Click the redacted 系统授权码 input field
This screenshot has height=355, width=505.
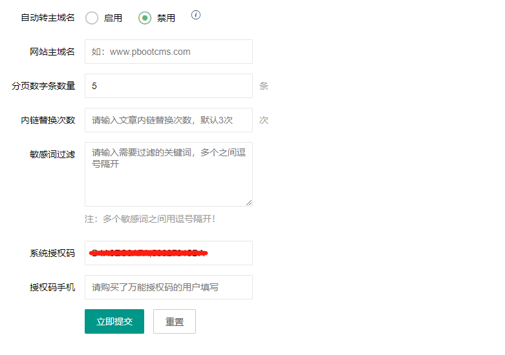click(x=168, y=253)
